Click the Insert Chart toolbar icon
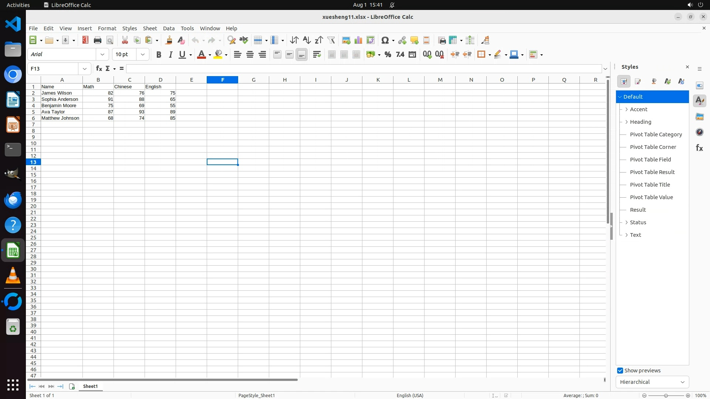 pos(358,40)
